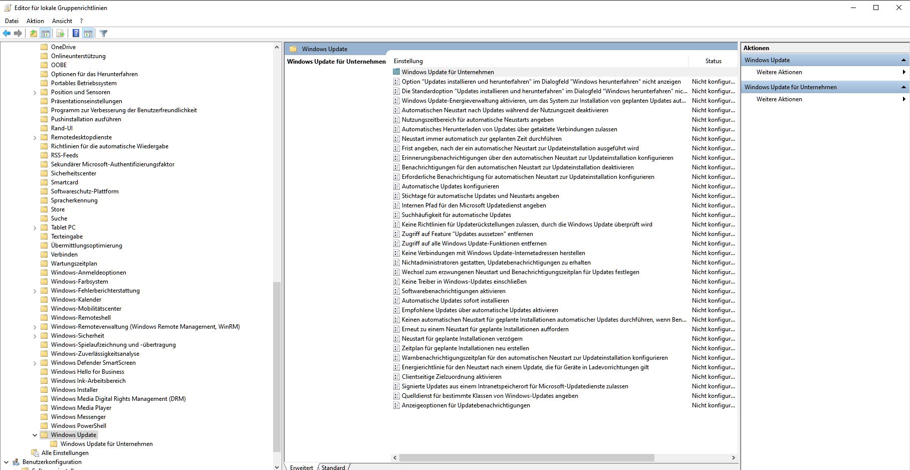Click the Windows PowerShell folder icon
The image size is (910, 470).
[x=44, y=426]
